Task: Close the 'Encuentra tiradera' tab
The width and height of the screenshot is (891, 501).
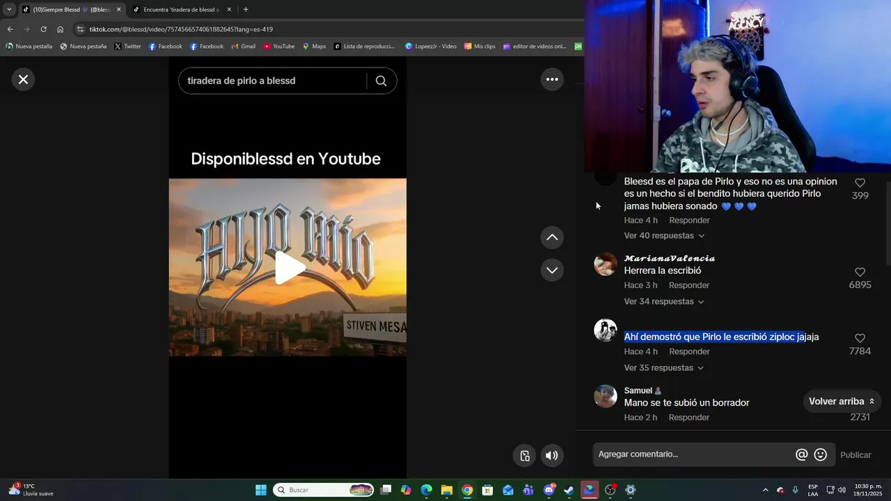Action: 229,10
